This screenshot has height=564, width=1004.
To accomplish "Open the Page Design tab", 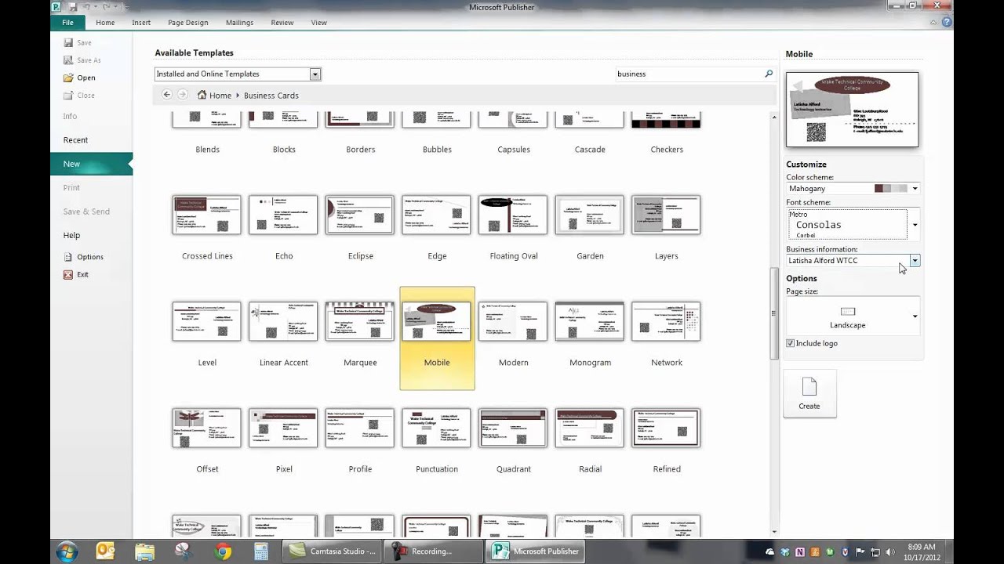I will pos(188,23).
